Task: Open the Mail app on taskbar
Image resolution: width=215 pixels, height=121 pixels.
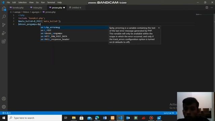Action: pyautogui.click(x=89, y=118)
